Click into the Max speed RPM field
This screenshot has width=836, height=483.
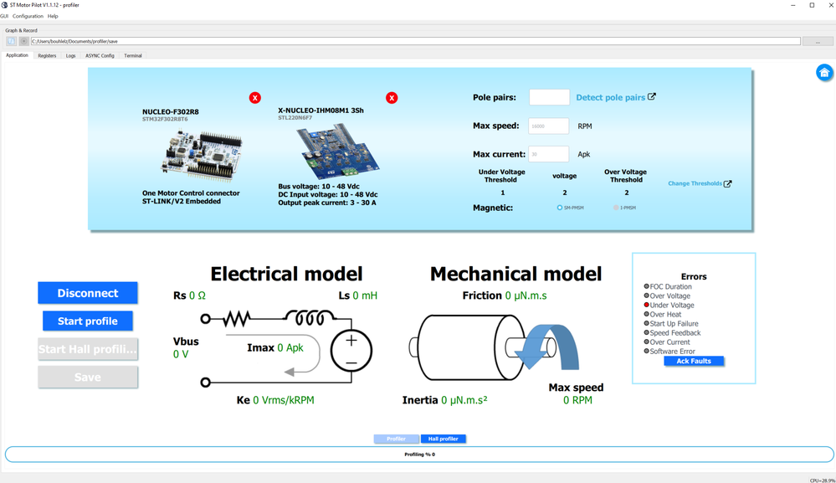[549, 126]
